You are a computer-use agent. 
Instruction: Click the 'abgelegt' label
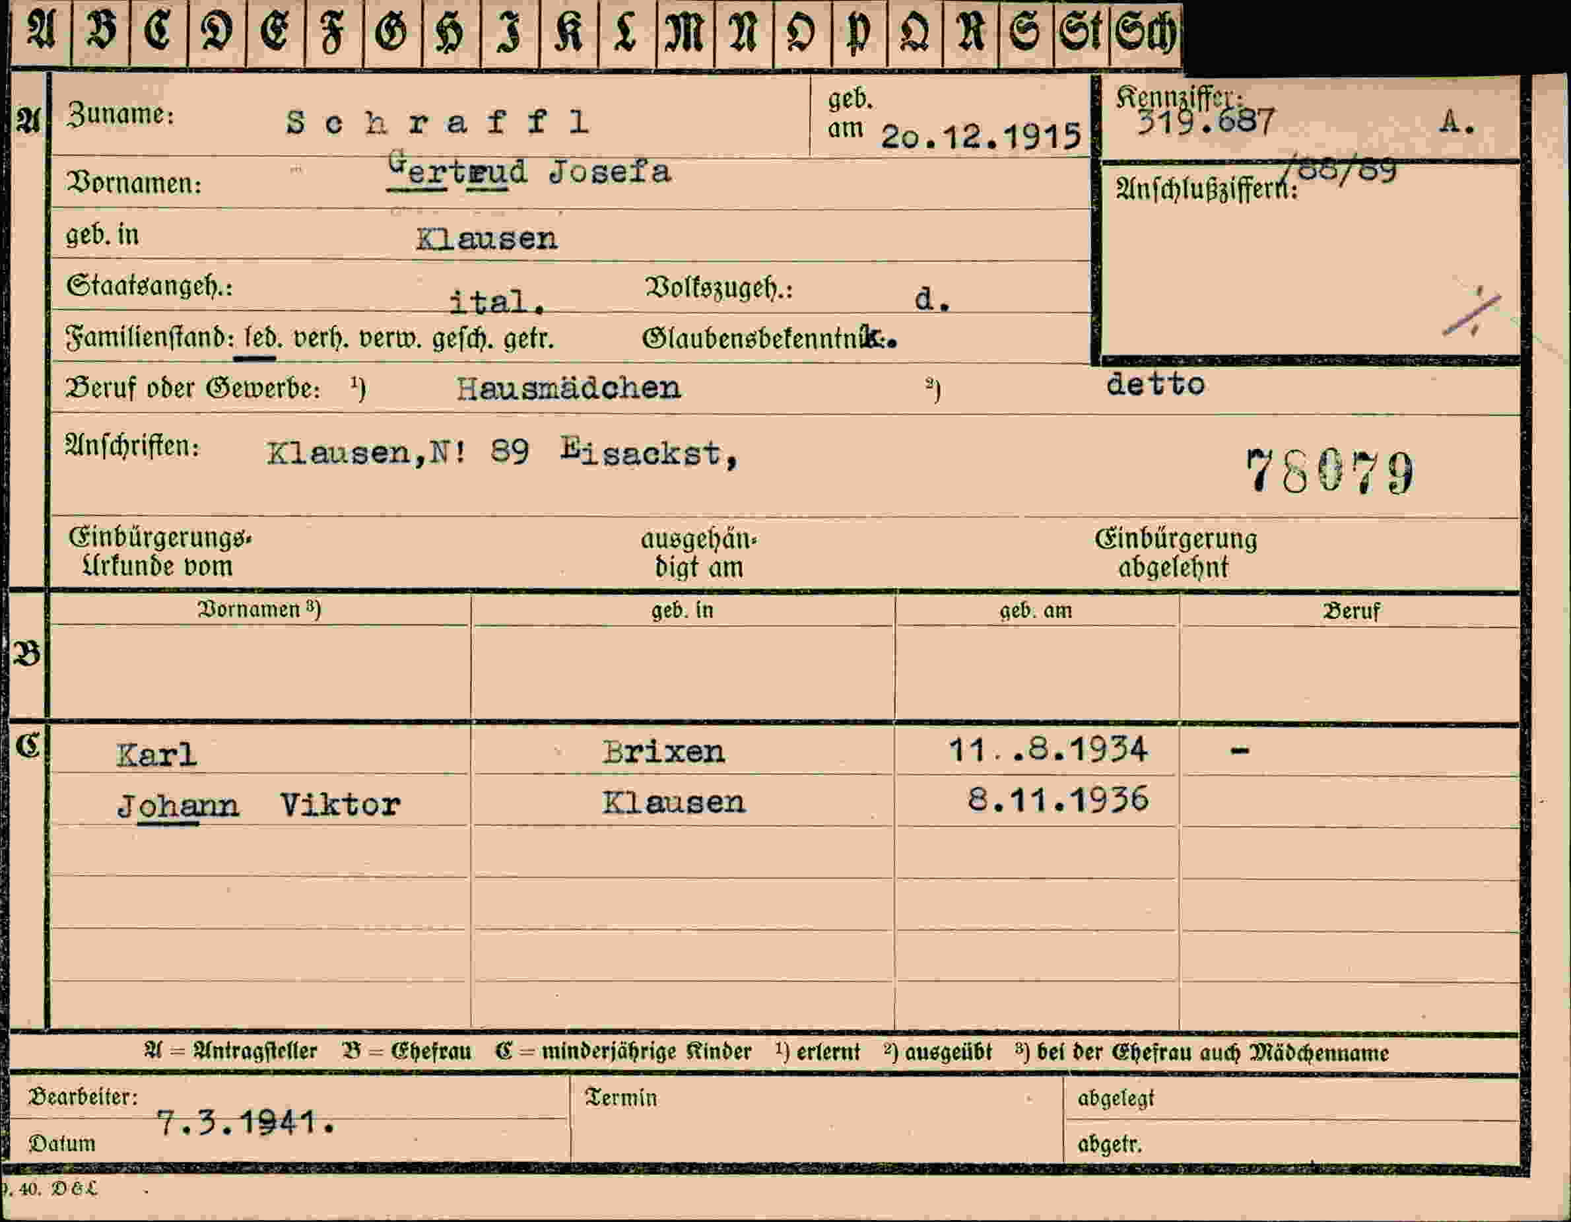coord(1116,1099)
